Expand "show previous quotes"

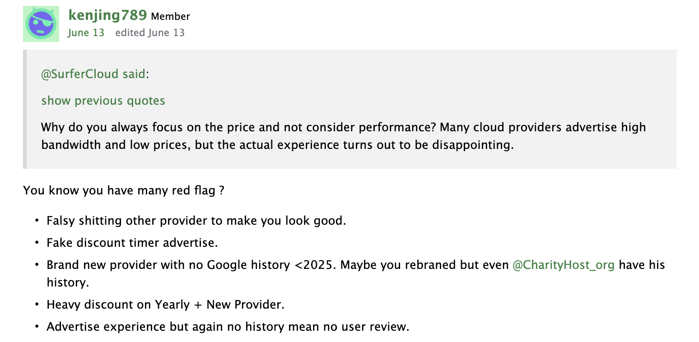[103, 101]
